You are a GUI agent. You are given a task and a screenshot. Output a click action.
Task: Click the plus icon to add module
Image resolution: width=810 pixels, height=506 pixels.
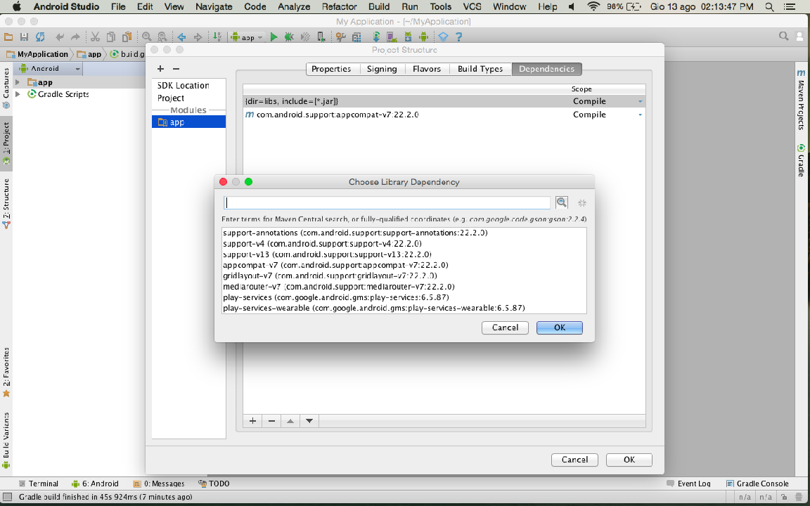(x=160, y=69)
